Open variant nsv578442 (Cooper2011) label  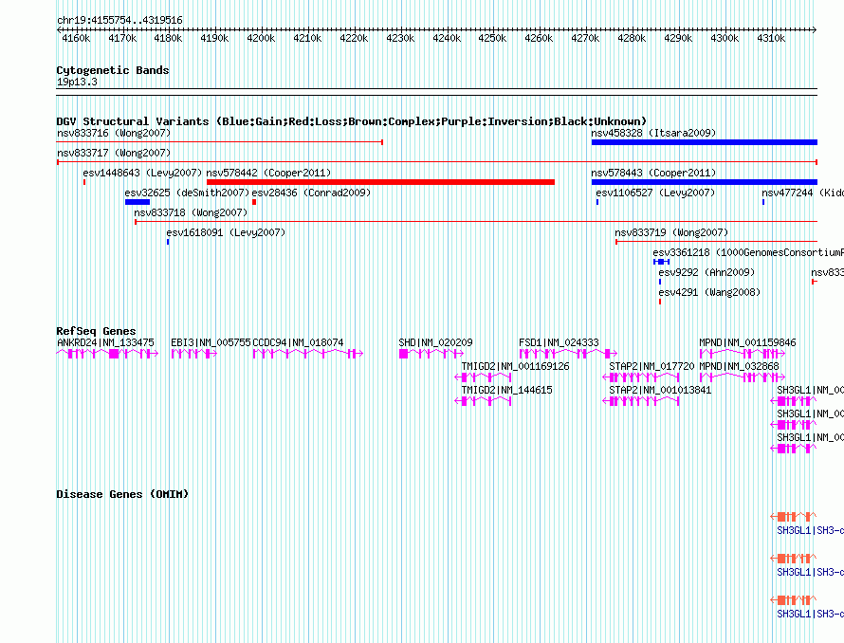pos(268,173)
